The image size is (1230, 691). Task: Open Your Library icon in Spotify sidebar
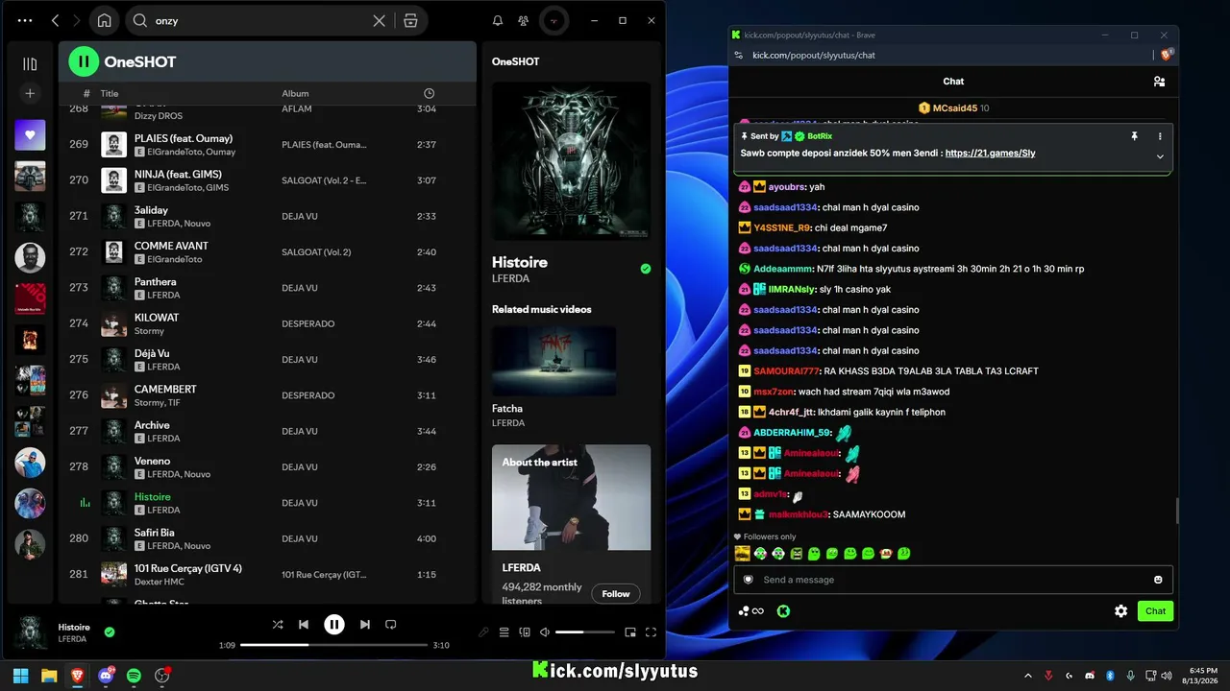pyautogui.click(x=30, y=64)
